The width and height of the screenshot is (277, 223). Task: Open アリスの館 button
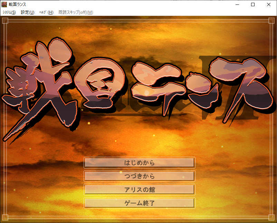point(140,190)
